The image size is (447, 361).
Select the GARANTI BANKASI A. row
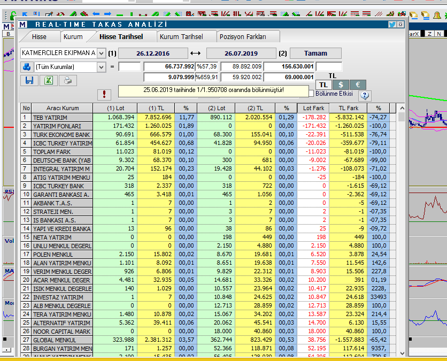(208, 195)
